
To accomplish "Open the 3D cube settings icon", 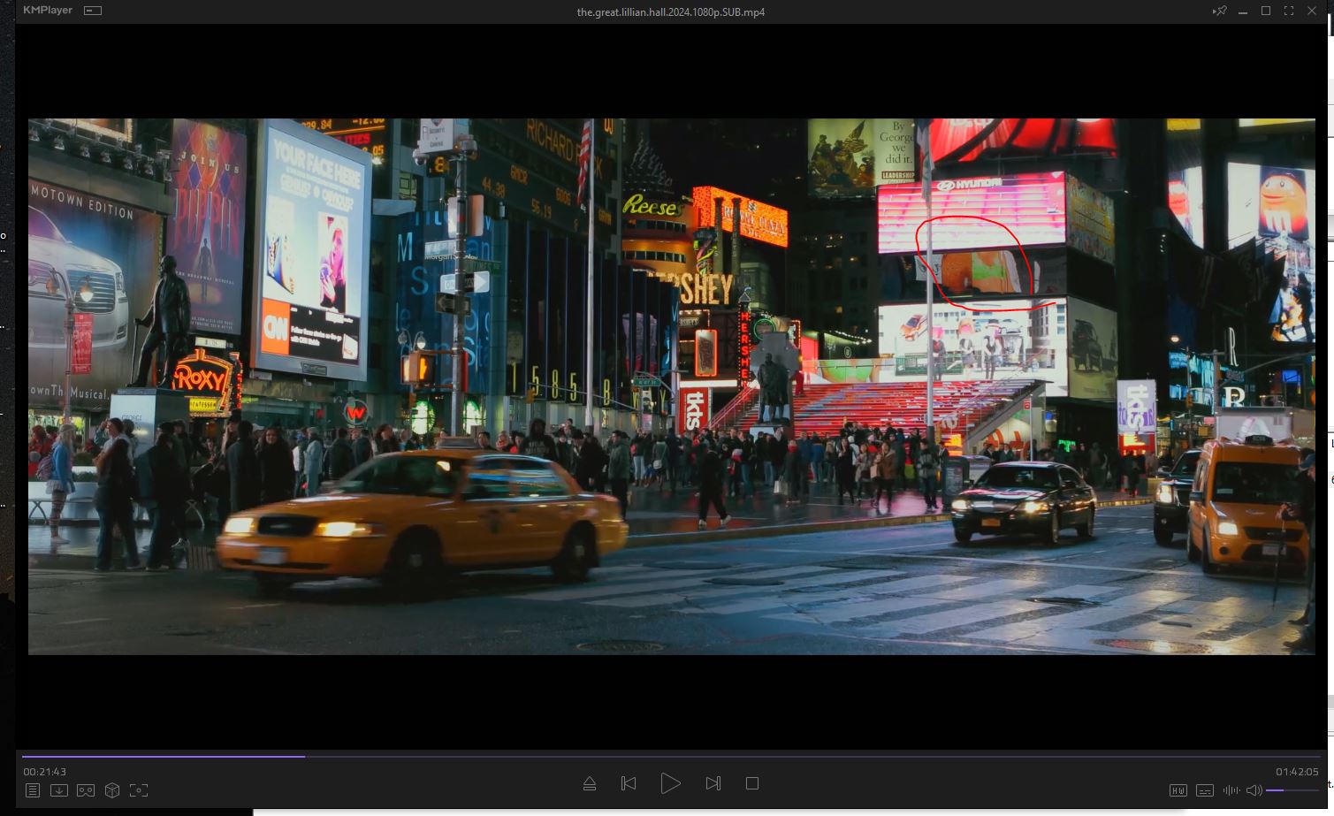I will [112, 790].
